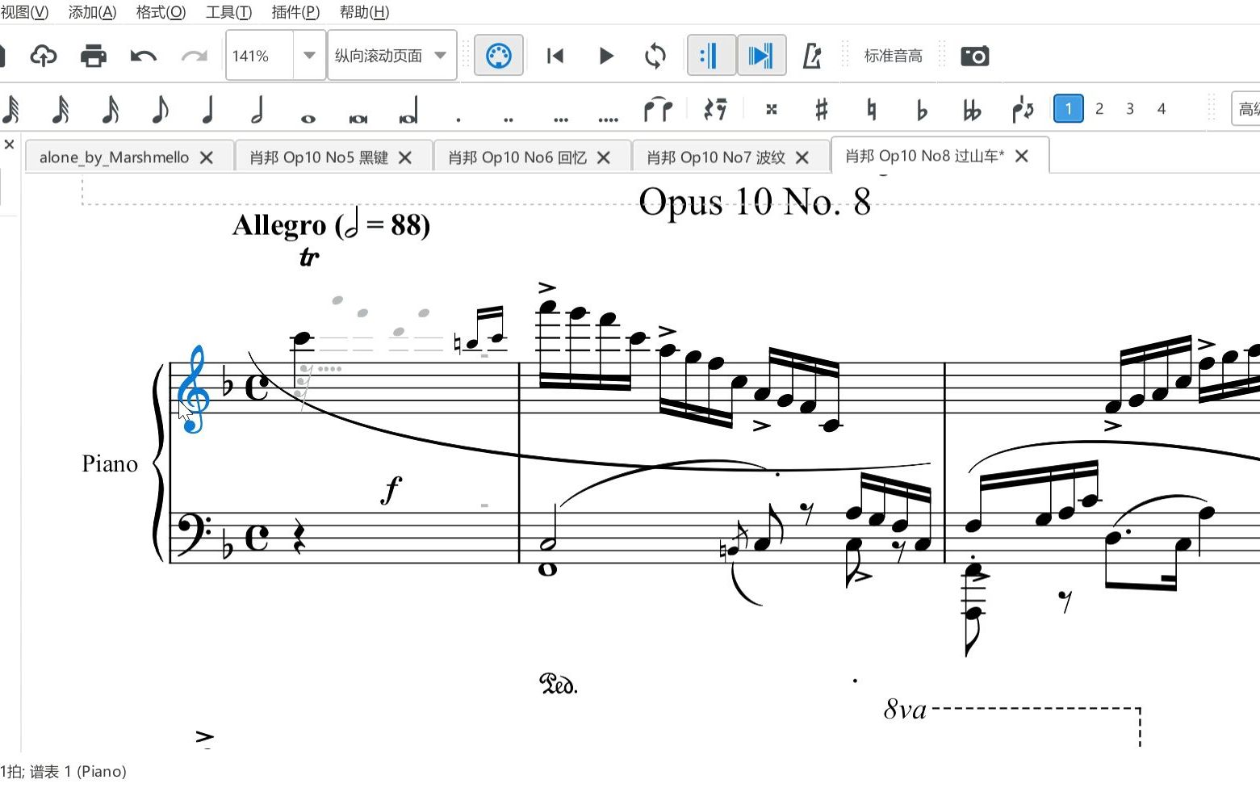Select 32nd note duration
The height and width of the screenshot is (788, 1260).
point(60,109)
